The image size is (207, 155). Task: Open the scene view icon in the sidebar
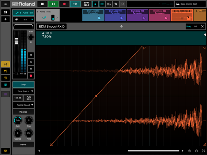5,12
